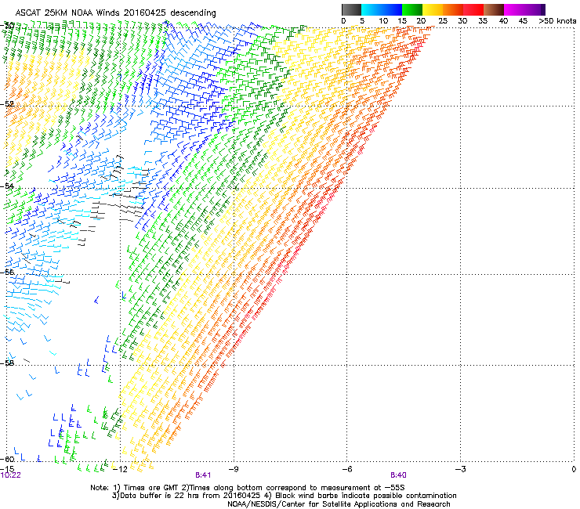
Task: Click the green 15-20 knots legend segment
Action: point(412,9)
